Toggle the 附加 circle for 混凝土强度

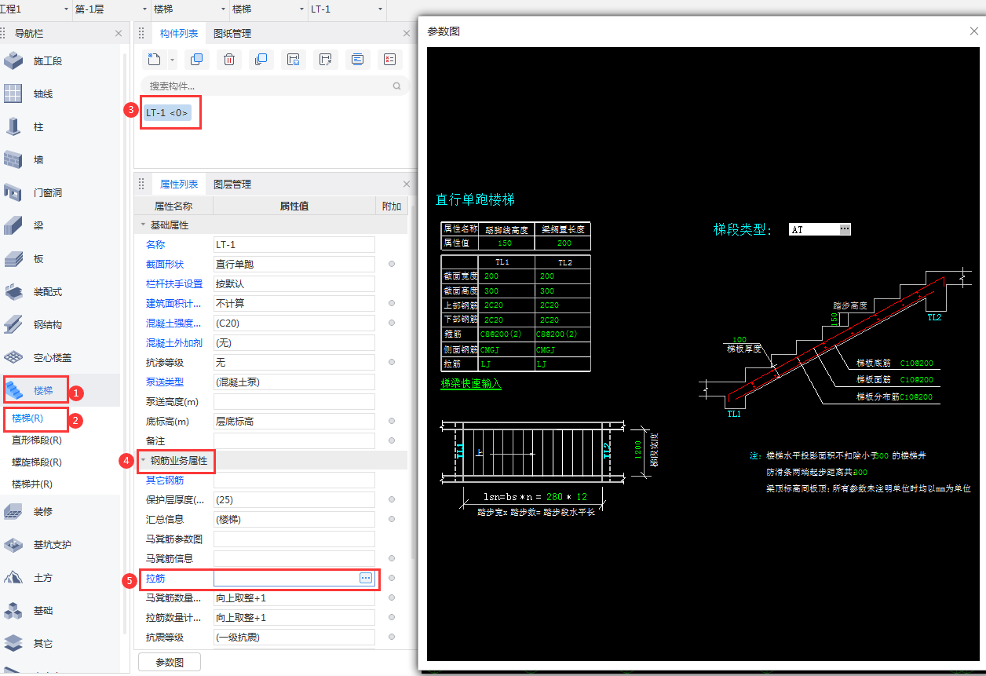pos(391,323)
